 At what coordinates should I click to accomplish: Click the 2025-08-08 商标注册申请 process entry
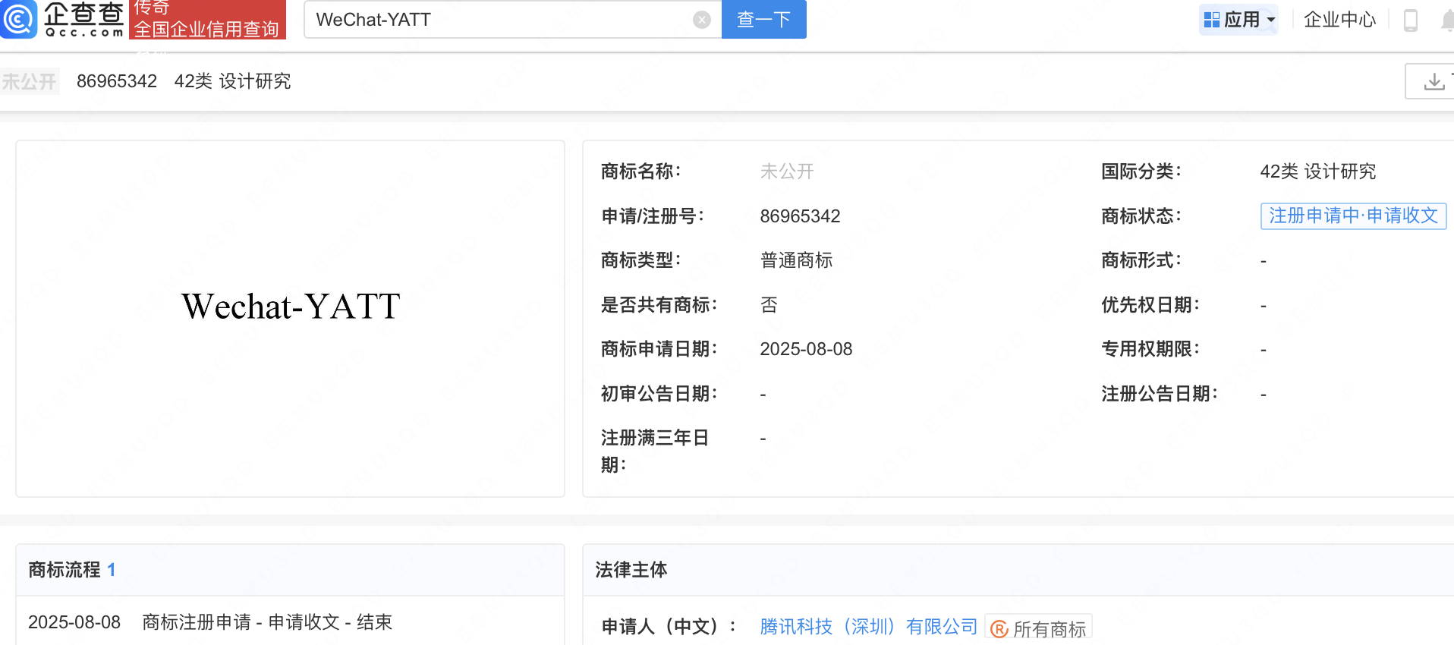pos(210,622)
